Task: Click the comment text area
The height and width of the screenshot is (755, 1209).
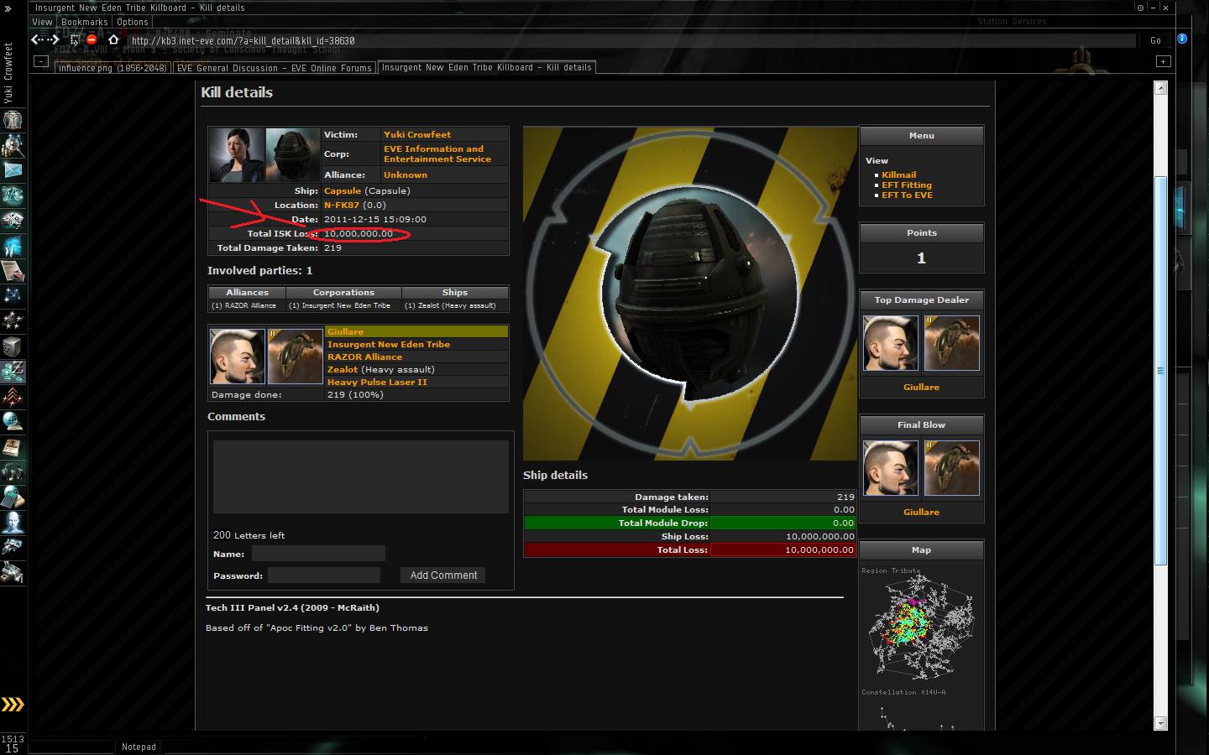Action: pos(361,476)
